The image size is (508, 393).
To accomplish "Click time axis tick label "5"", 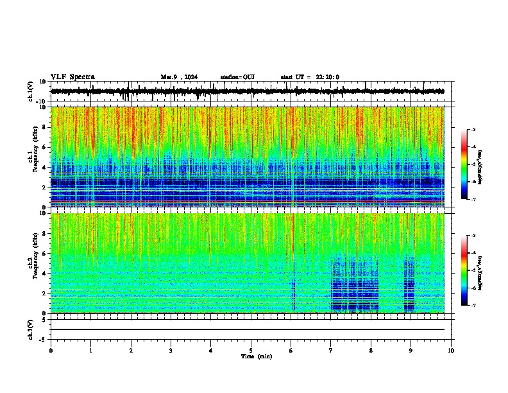I will [251, 351].
